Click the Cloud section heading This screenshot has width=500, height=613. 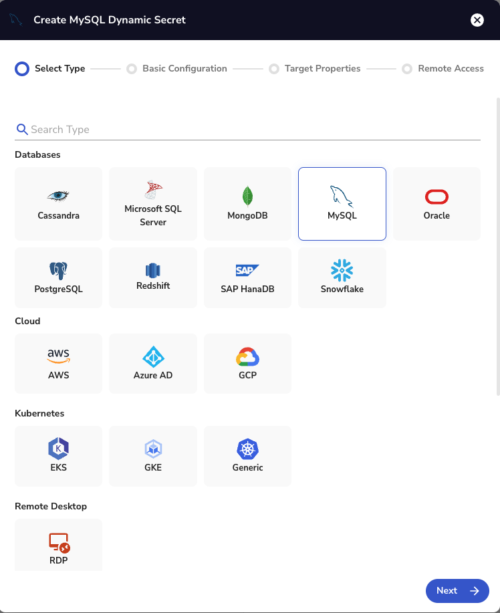27,321
